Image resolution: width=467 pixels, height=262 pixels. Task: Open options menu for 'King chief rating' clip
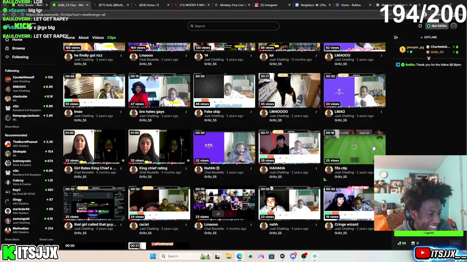tap(186, 168)
